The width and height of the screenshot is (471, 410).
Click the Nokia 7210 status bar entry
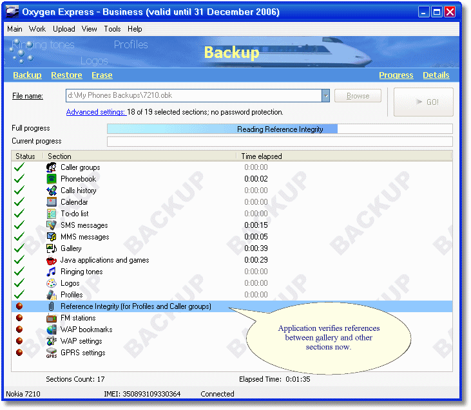tap(23, 394)
